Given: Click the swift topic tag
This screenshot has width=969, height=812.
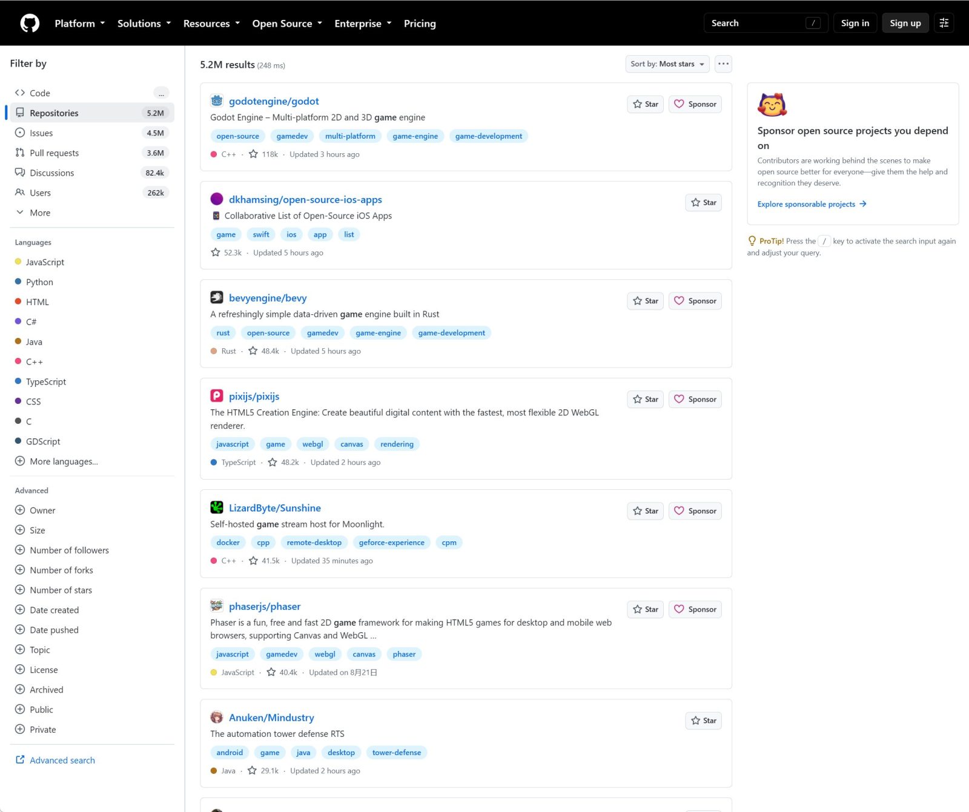Looking at the screenshot, I should 261,234.
